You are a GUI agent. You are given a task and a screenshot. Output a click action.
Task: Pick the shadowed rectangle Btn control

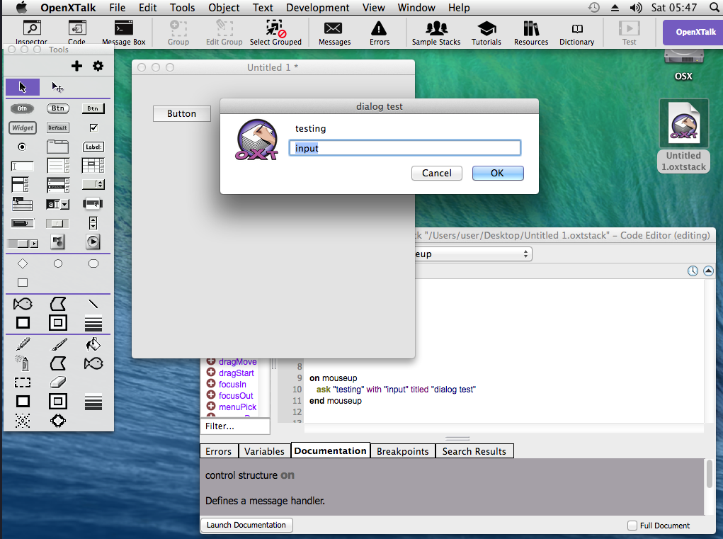[93, 108]
